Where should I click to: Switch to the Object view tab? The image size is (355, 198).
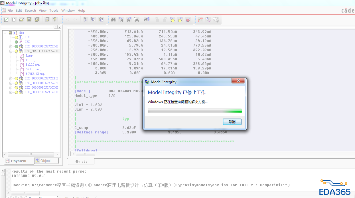click(46, 161)
